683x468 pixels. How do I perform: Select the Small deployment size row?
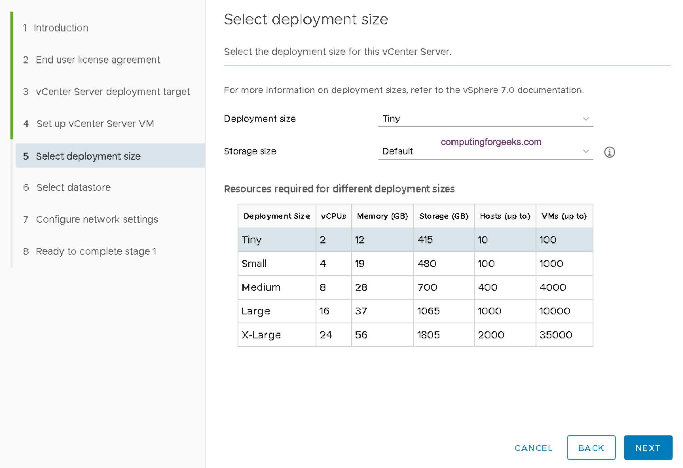373,264
